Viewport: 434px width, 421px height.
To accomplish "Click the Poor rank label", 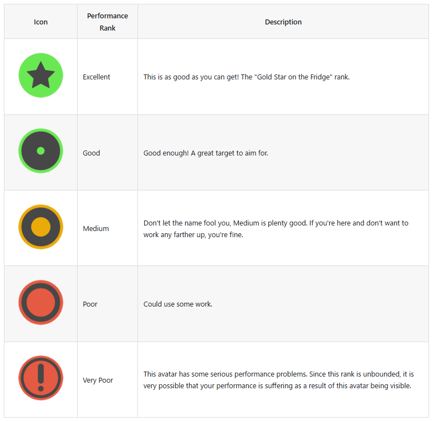I will [90, 304].
